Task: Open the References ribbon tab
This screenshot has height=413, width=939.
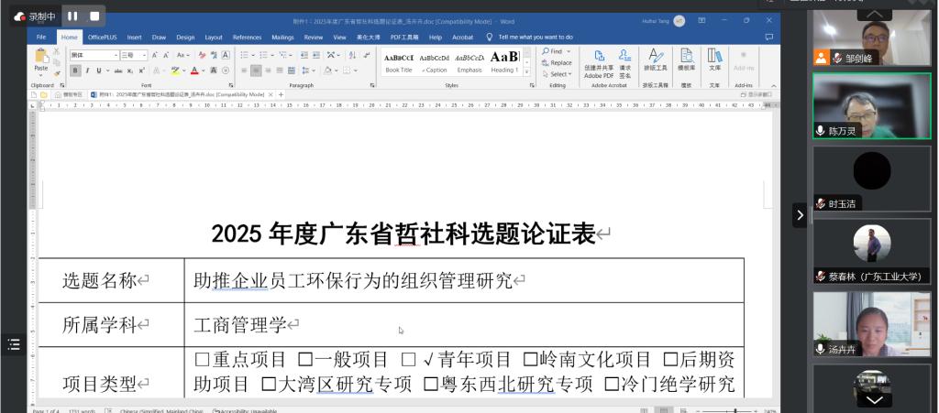Action: pos(247,38)
